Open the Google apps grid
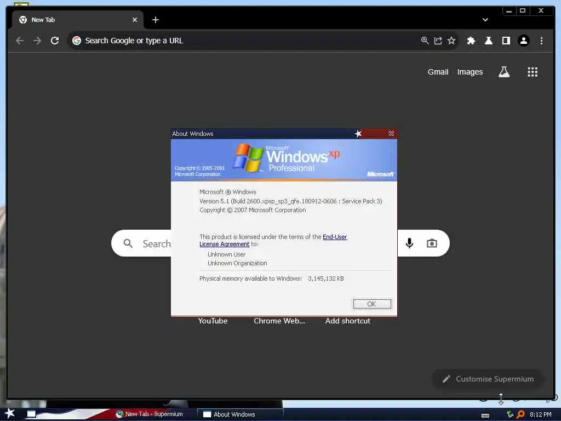561x421 pixels. 533,72
